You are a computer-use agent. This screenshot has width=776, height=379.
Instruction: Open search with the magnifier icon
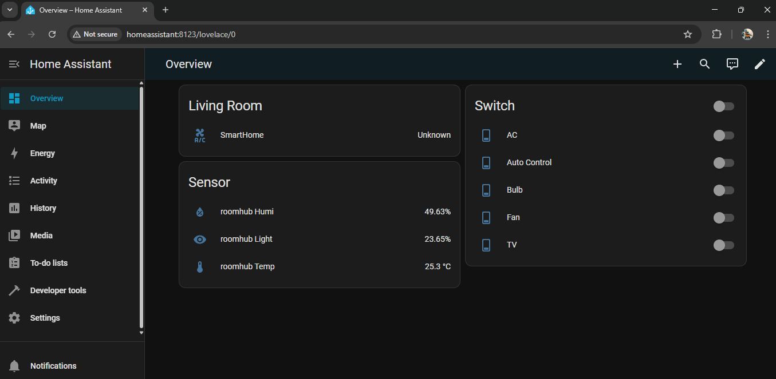[x=705, y=65]
